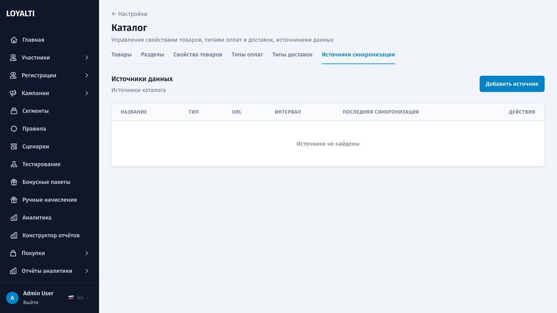
Task: Click the Последняя синхронизация column header
Action: [381, 112]
